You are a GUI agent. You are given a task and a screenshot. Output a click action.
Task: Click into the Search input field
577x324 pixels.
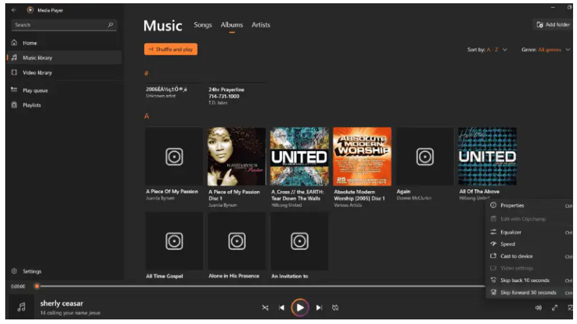[64, 25]
